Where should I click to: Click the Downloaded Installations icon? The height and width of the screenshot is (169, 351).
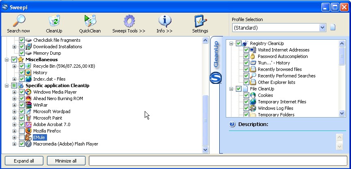28,47
